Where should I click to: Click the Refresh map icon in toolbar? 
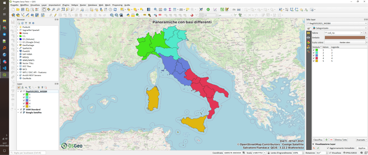click(x=116, y=9)
